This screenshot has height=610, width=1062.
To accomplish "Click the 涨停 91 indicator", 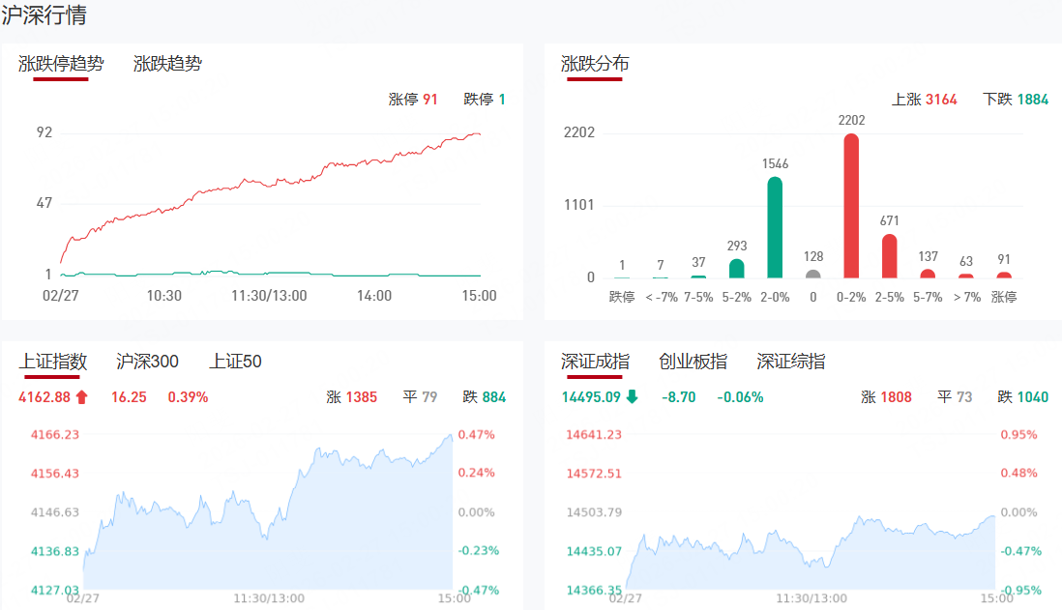I will (413, 100).
